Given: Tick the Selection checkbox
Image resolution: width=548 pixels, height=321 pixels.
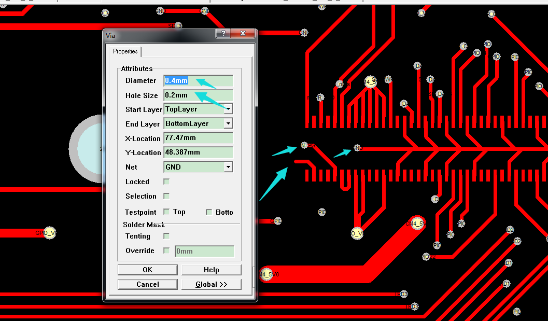Looking at the screenshot, I should tap(166, 196).
